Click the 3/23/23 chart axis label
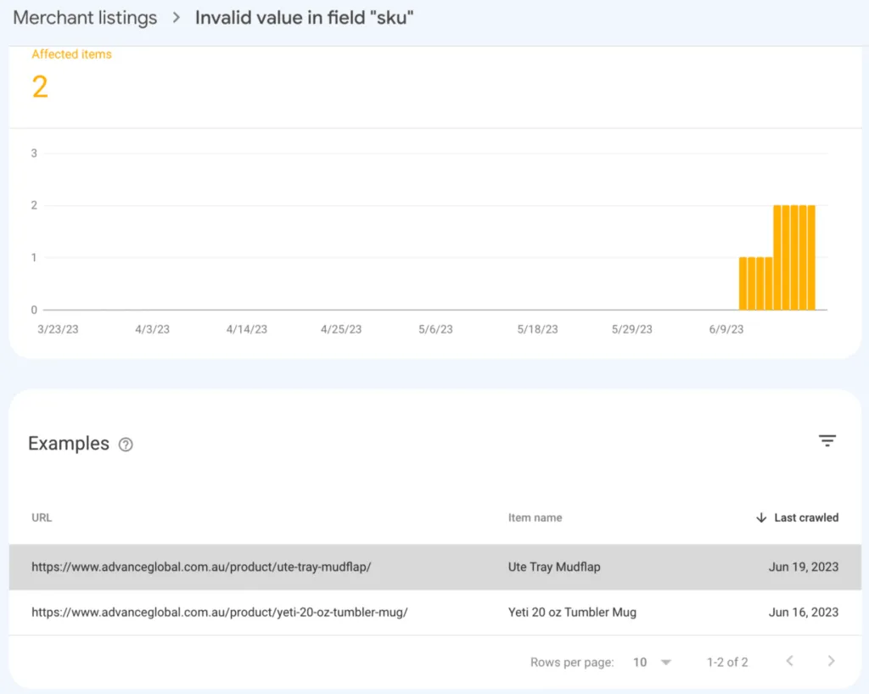Viewport: 869px width, 694px height. [58, 329]
